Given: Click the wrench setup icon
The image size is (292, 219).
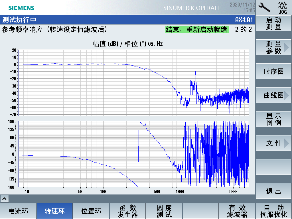Looking at the screenshot, I should pos(265,7).
